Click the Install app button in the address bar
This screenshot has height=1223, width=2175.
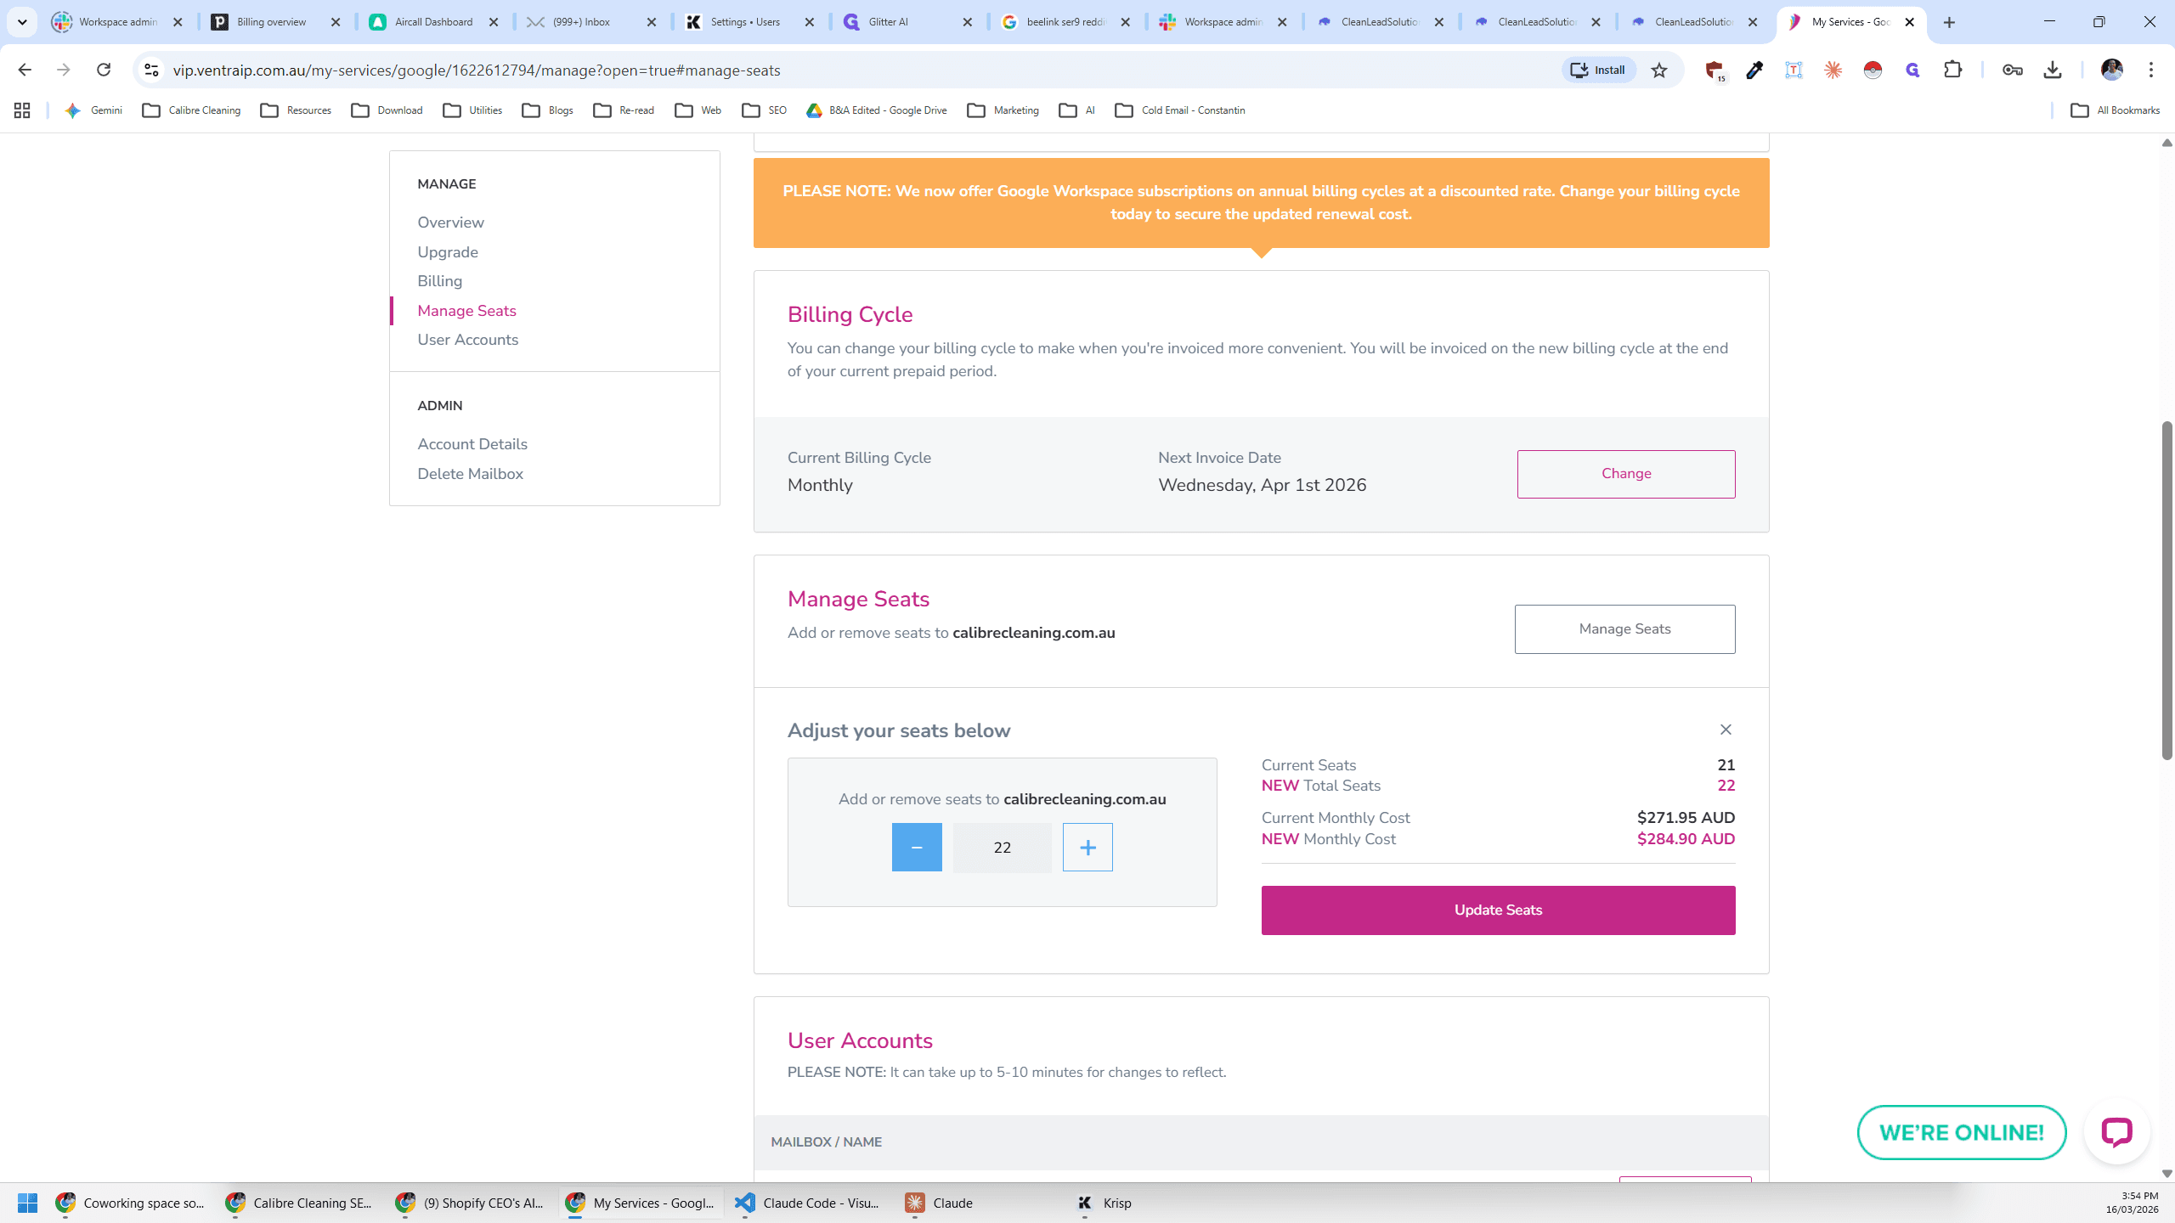pyautogui.click(x=1598, y=70)
